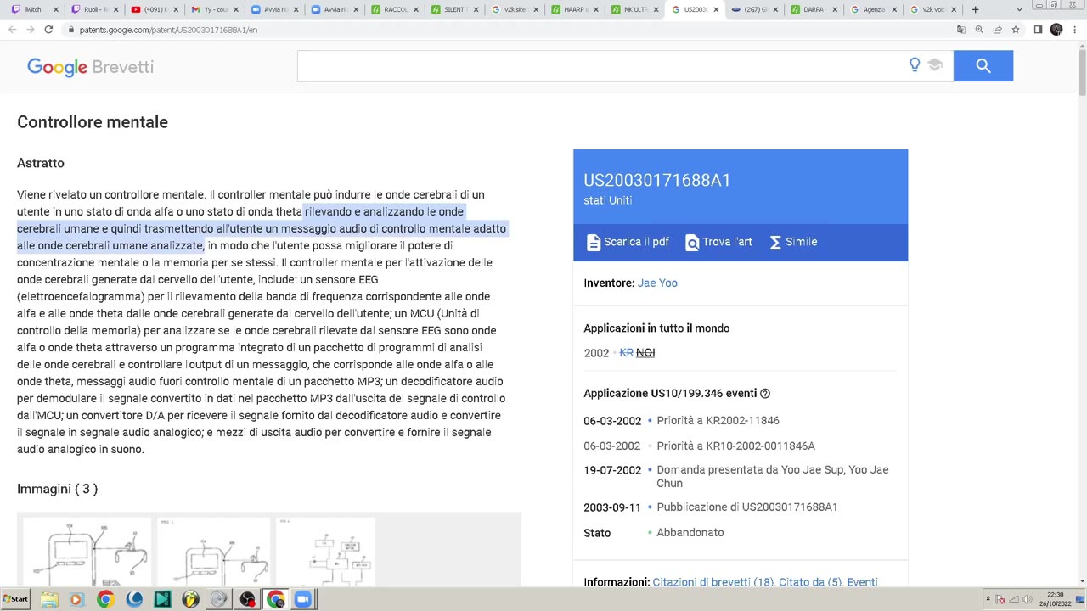This screenshot has height=611, width=1087.
Task: Switch to the MK ULTR tab
Action: pyautogui.click(x=634, y=9)
